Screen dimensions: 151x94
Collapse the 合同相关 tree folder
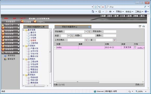coord(23,59)
